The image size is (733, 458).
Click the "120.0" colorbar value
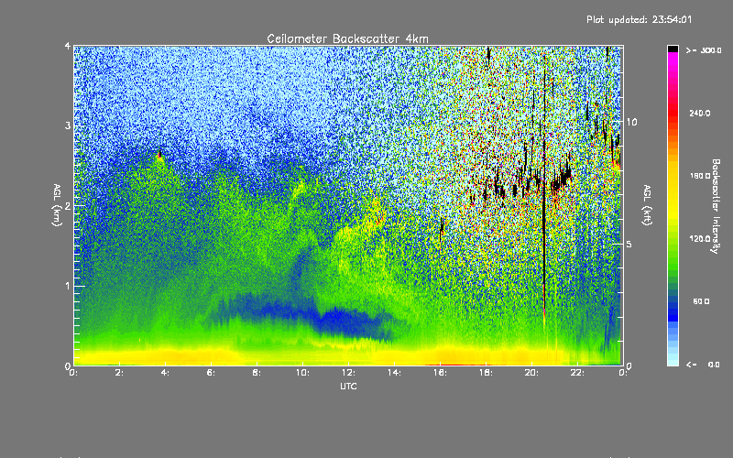click(700, 239)
